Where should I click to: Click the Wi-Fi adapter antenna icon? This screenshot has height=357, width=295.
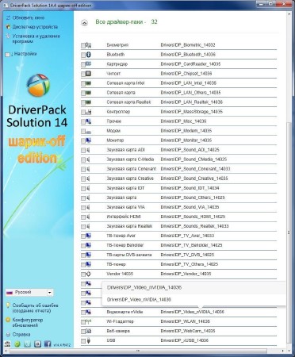(x=89, y=321)
